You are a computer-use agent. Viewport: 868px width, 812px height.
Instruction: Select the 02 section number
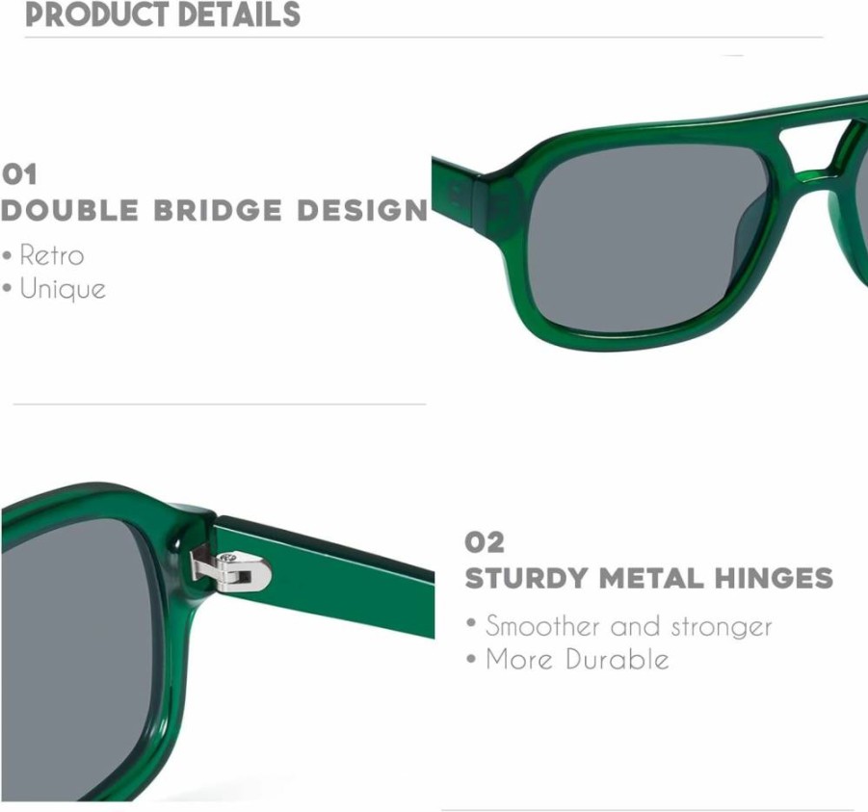click(x=485, y=542)
